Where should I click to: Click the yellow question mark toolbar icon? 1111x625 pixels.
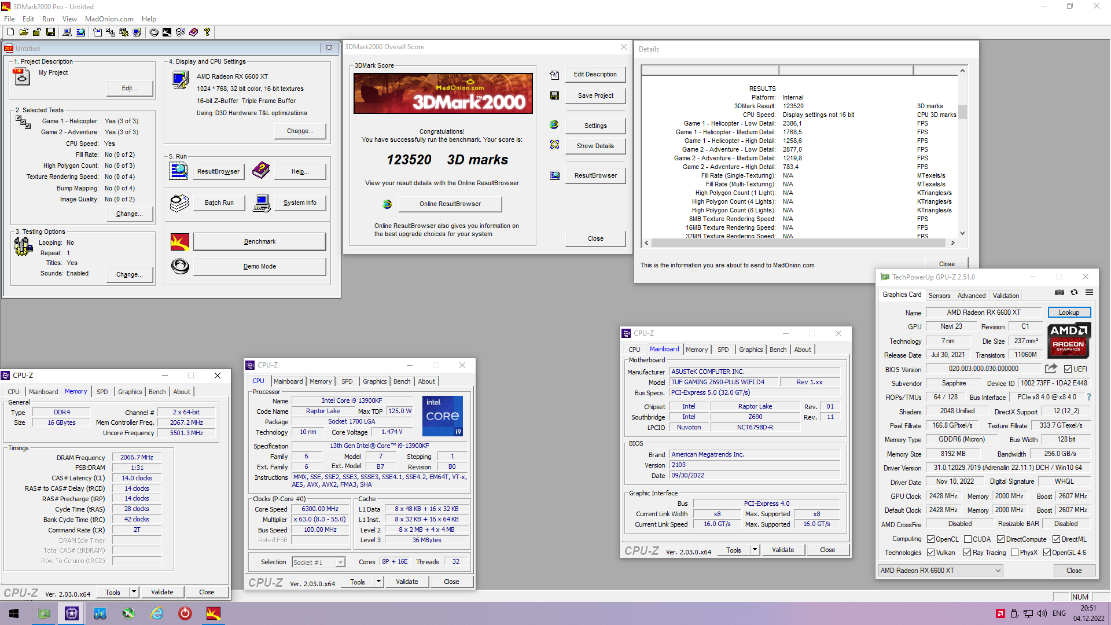(207, 32)
